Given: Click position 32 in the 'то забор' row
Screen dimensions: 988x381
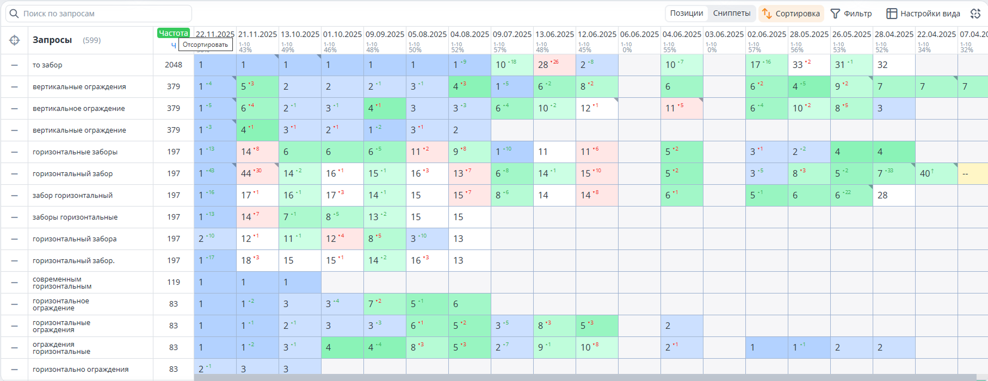Looking at the screenshot, I should click(x=882, y=65).
